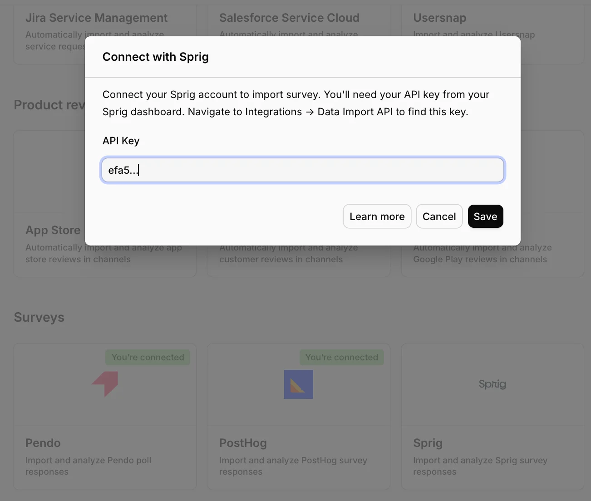This screenshot has height=501, width=591.
Task: Click the API Key input field
Action: tap(303, 170)
